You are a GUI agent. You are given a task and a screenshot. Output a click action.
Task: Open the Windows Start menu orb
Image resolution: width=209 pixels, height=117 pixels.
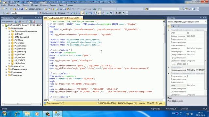4,114
